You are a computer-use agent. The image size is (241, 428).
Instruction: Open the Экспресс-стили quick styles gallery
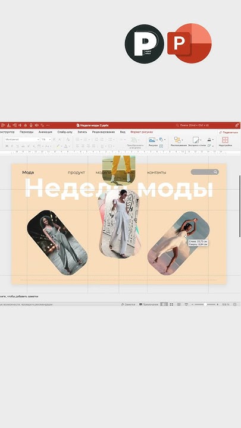197,142
